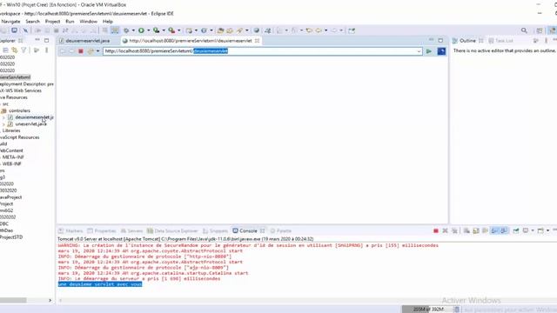Click the browser refresh icon

[x=91, y=51]
